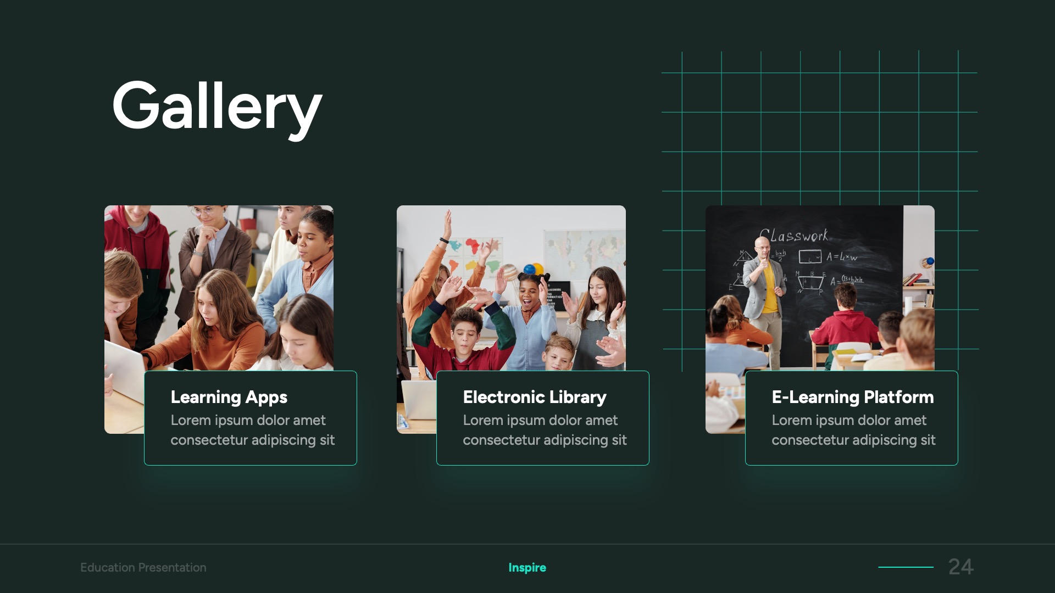Click the Electronic Library heading text
This screenshot has height=593, width=1055.
[x=535, y=397]
